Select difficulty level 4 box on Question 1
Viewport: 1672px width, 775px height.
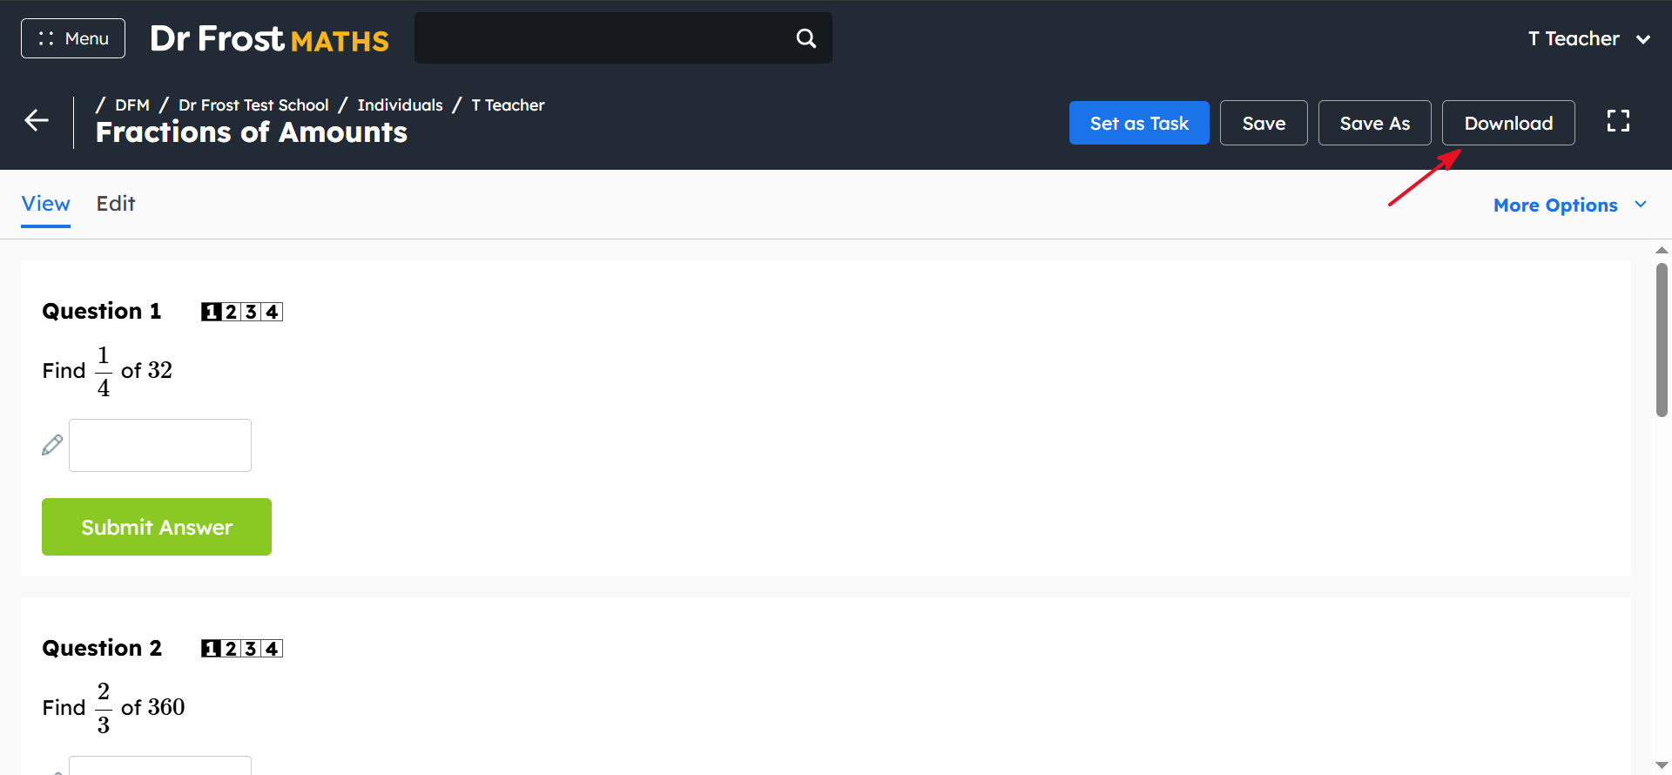point(273,312)
